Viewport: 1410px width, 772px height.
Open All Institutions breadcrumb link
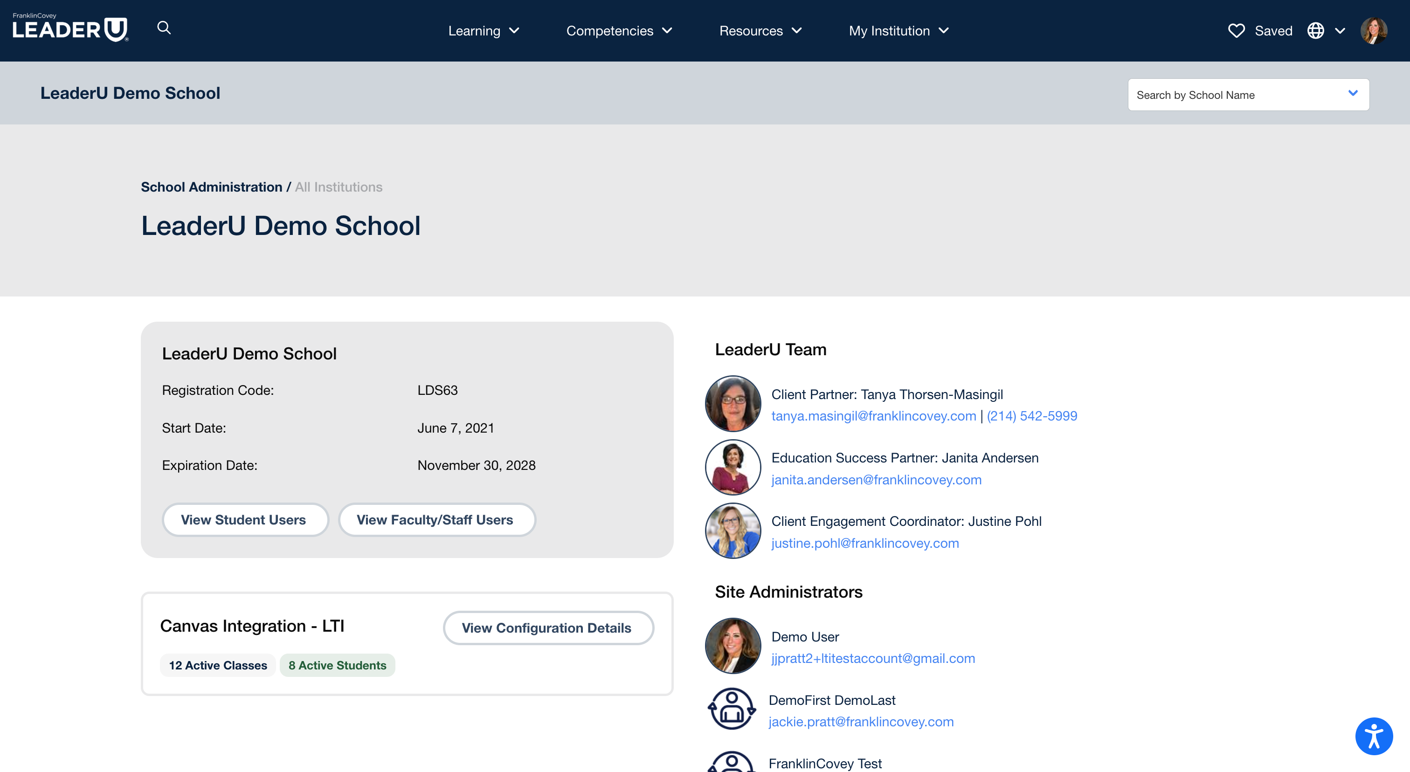point(339,187)
